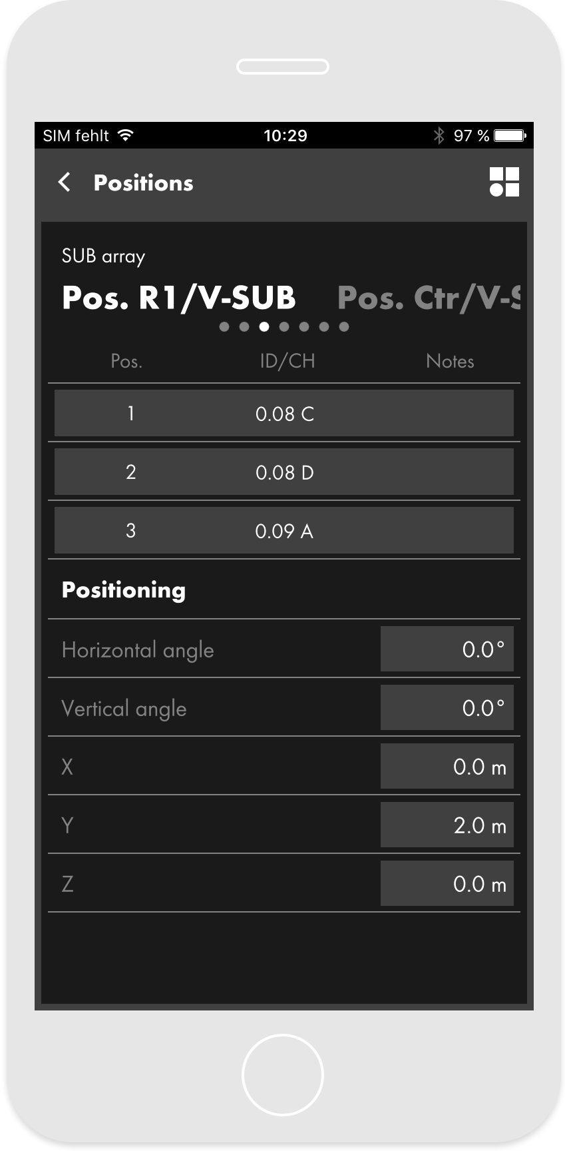The image size is (565, 1151).
Task: Jump to the first page dot
Action: [x=224, y=326]
